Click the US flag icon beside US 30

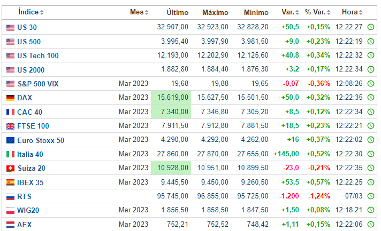point(10,27)
